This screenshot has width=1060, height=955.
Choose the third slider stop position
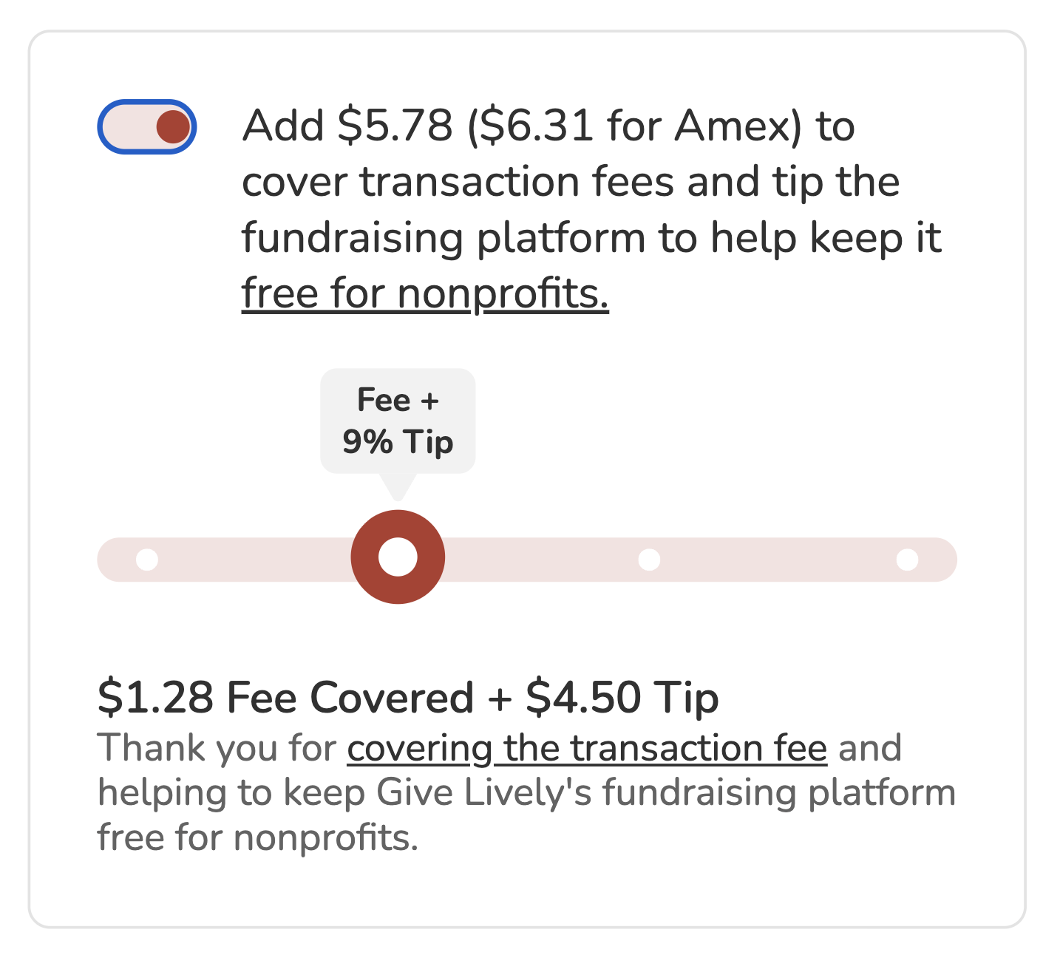[648, 560]
